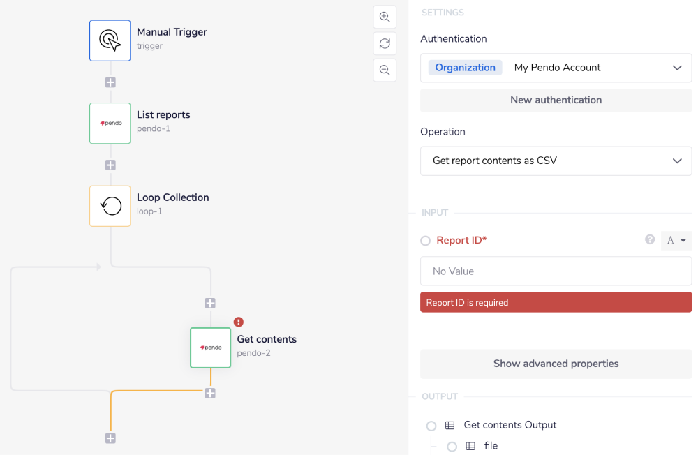Click the New authentication button
Screen dimensions: 698x455
556,100
